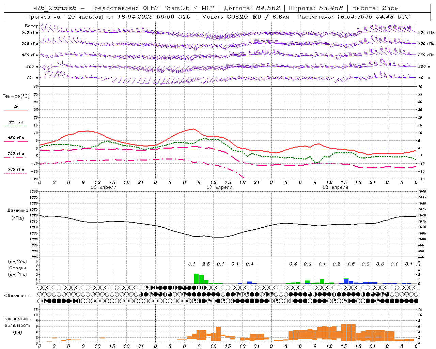Click forecast start time 16.04.2025 00:00 UTC
Image resolution: width=436 pixels, height=349 pixels.
point(154,17)
